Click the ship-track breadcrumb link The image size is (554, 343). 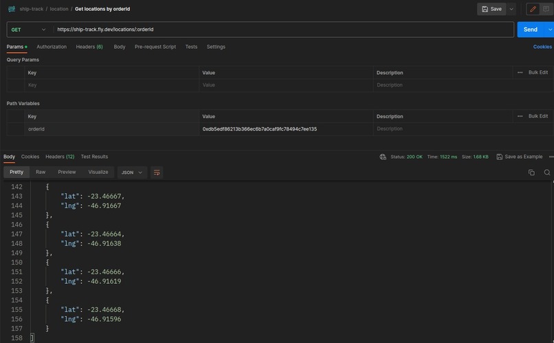(x=32, y=9)
